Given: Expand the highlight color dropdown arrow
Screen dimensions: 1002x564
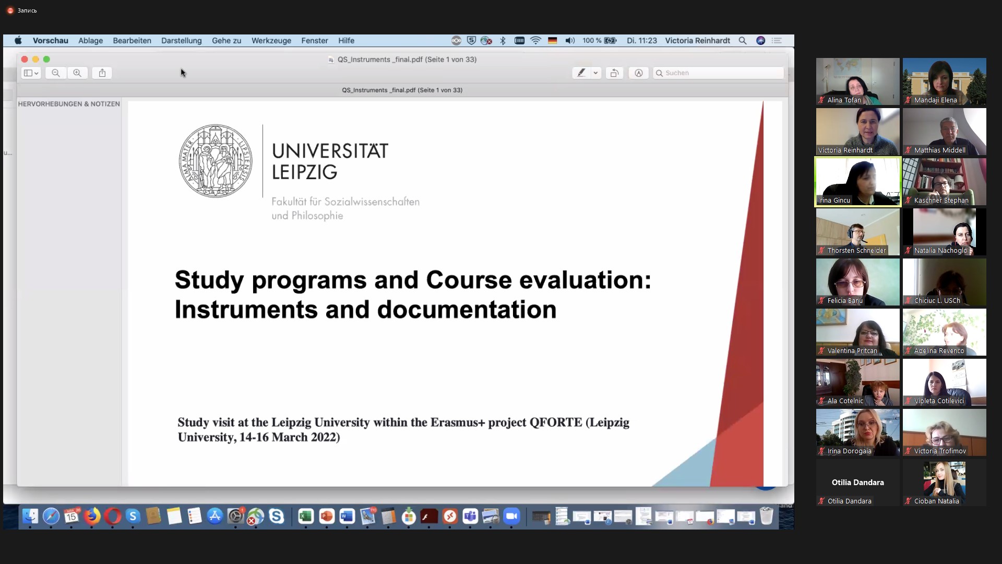Looking at the screenshot, I should (595, 73).
